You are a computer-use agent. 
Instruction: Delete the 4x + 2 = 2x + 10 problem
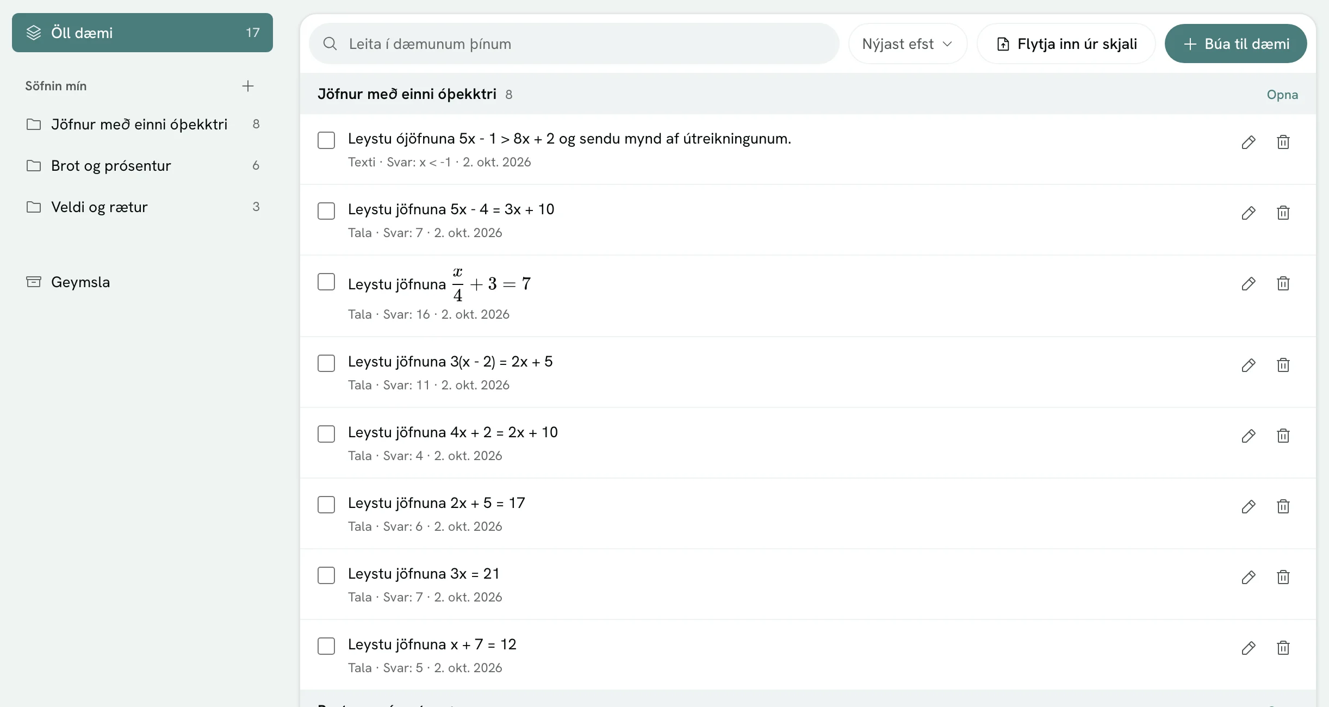[x=1283, y=436]
